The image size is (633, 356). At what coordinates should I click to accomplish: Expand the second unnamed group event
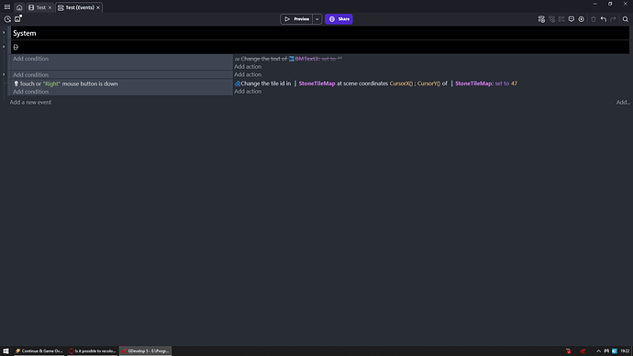click(x=4, y=47)
